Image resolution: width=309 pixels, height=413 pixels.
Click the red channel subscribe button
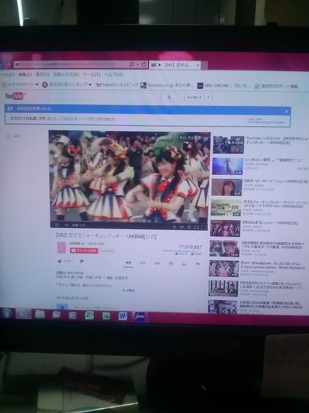click(x=84, y=251)
